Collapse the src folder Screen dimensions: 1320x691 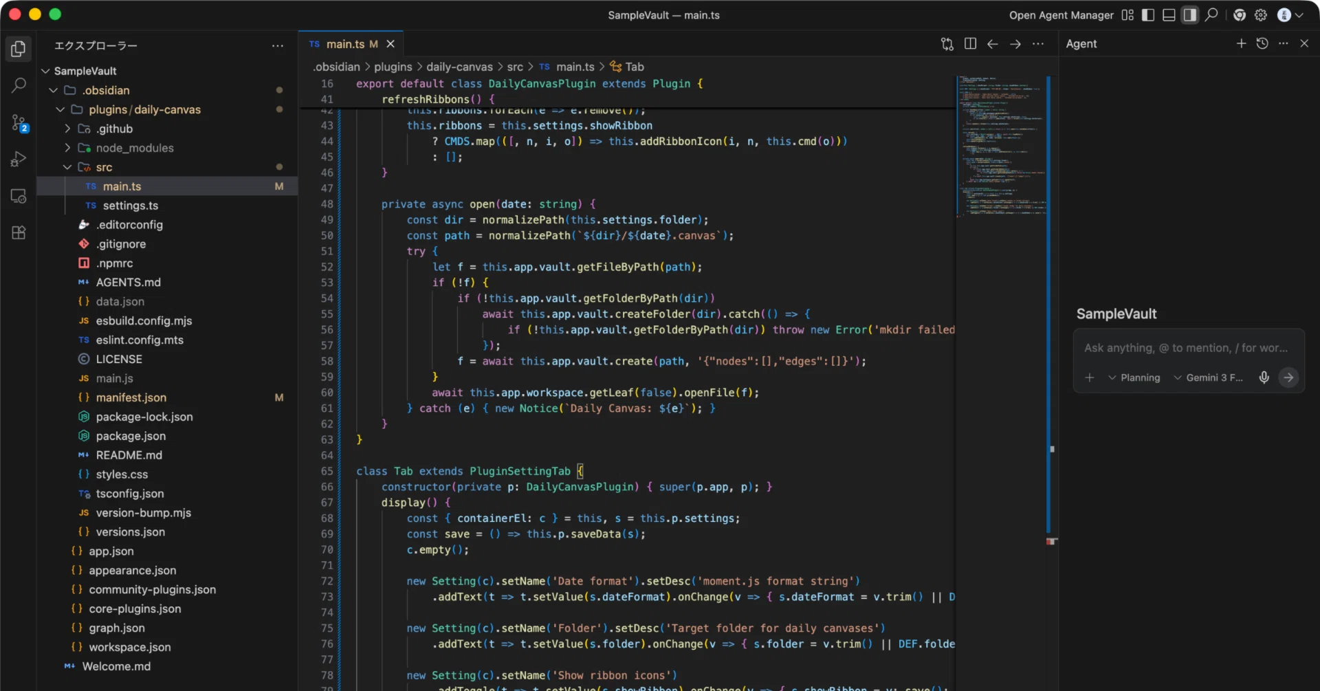67,167
